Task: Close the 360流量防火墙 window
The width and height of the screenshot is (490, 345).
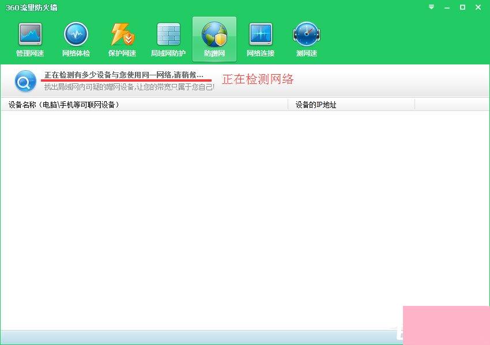Action: point(478,7)
